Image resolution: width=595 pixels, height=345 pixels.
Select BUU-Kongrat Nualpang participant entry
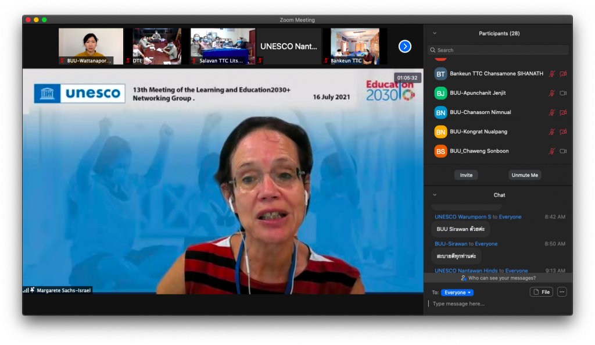click(479, 132)
